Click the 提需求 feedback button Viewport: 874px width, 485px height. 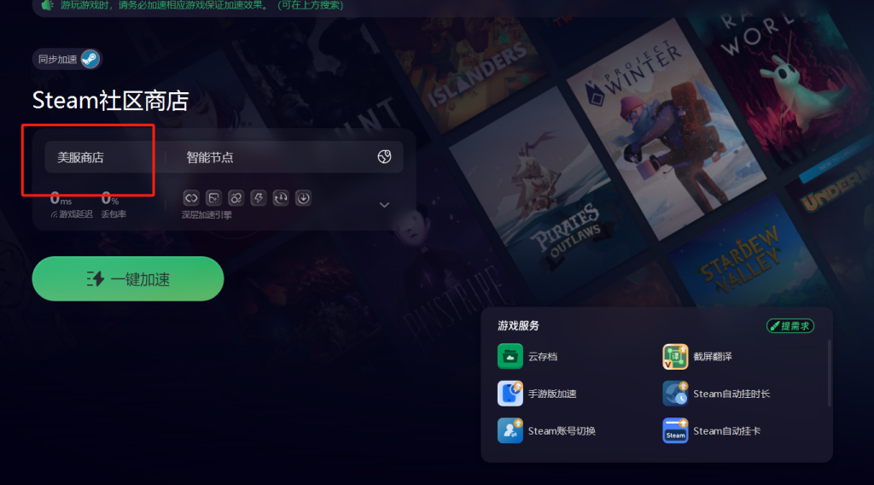coord(790,326)
